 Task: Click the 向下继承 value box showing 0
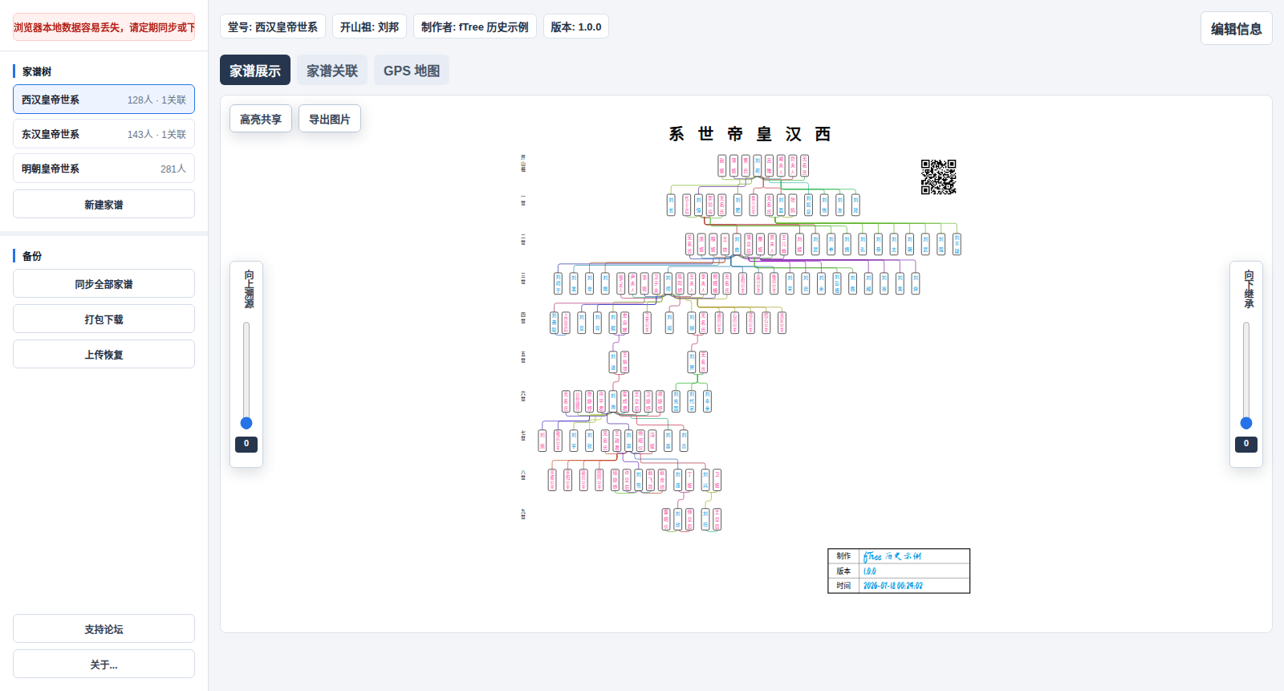tap(1246, 444)
